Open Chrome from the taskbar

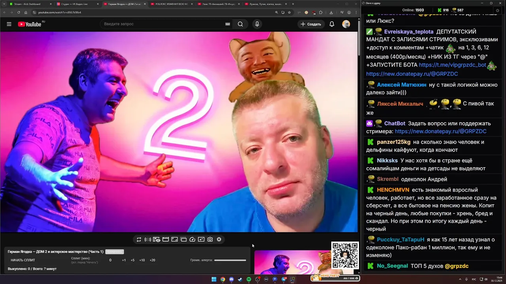point(223,279)
